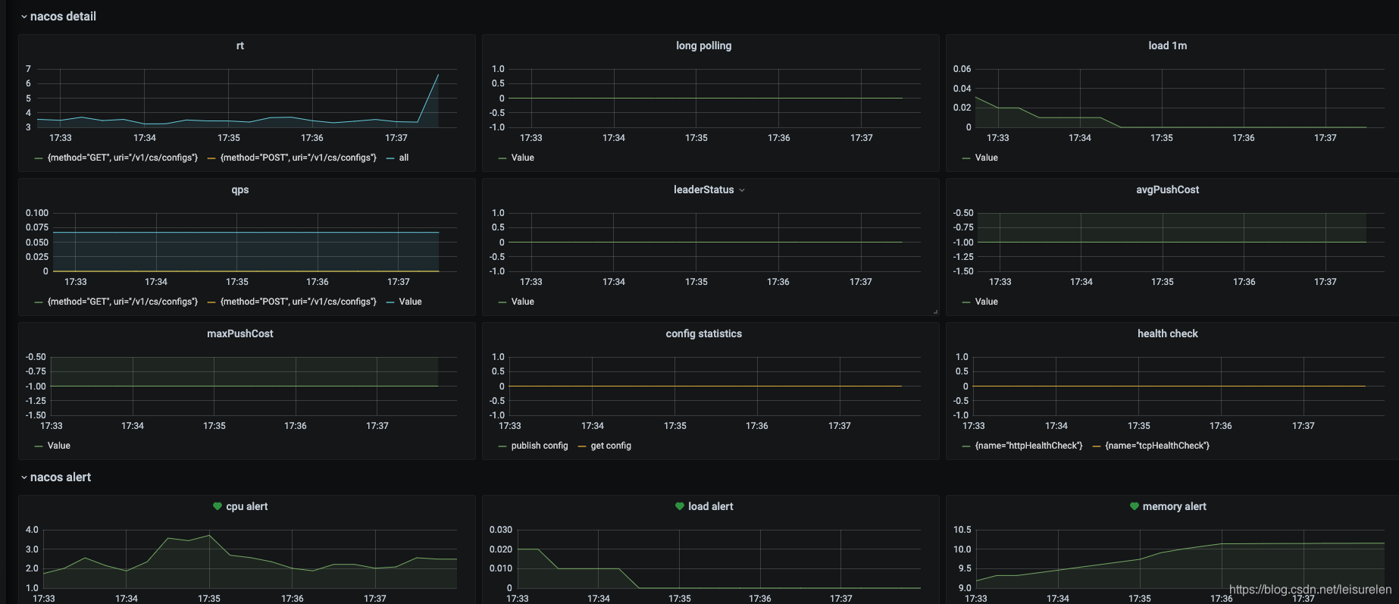Viewport: 1399px width, 604px height.
Task: Click the load alert panel title
Action: pyautogui.click(x=711, y=506)
